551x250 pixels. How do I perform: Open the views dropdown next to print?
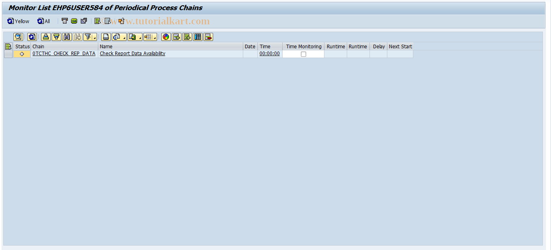(124, 38)
